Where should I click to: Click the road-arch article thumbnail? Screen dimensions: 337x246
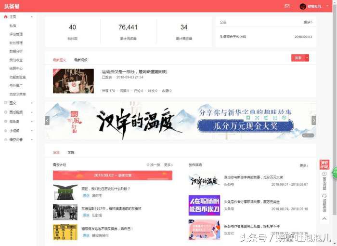tap(65, 192)
